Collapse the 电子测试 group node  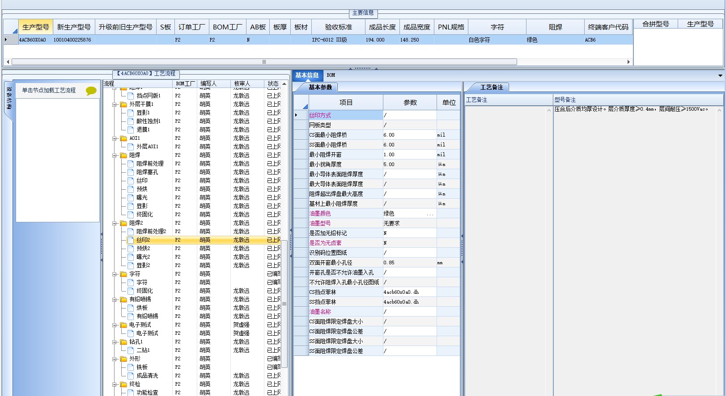[x=115, y=325]
